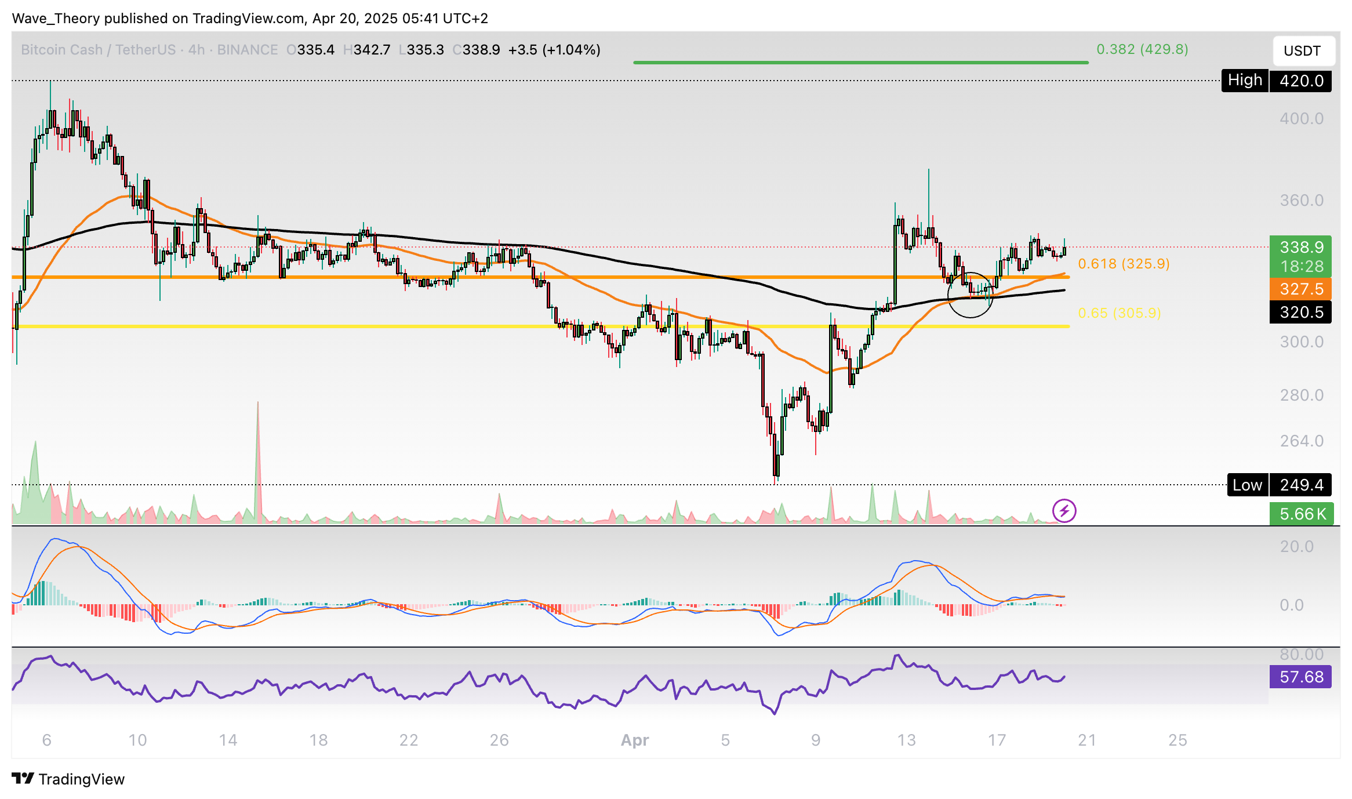Click the circle annotation on the chart
This screenshot has width=1352, height=799.
[970, 295]
